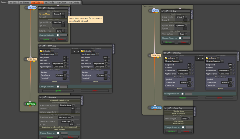Click the pin icon on Close_Buy panel

pyautogui.click(x=169, y=108)
